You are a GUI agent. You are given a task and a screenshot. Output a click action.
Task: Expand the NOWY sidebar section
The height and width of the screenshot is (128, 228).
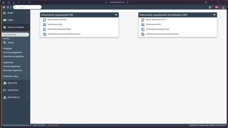(15, 13)
